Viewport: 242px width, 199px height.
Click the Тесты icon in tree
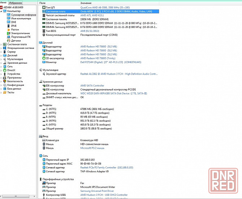point(5,93)
